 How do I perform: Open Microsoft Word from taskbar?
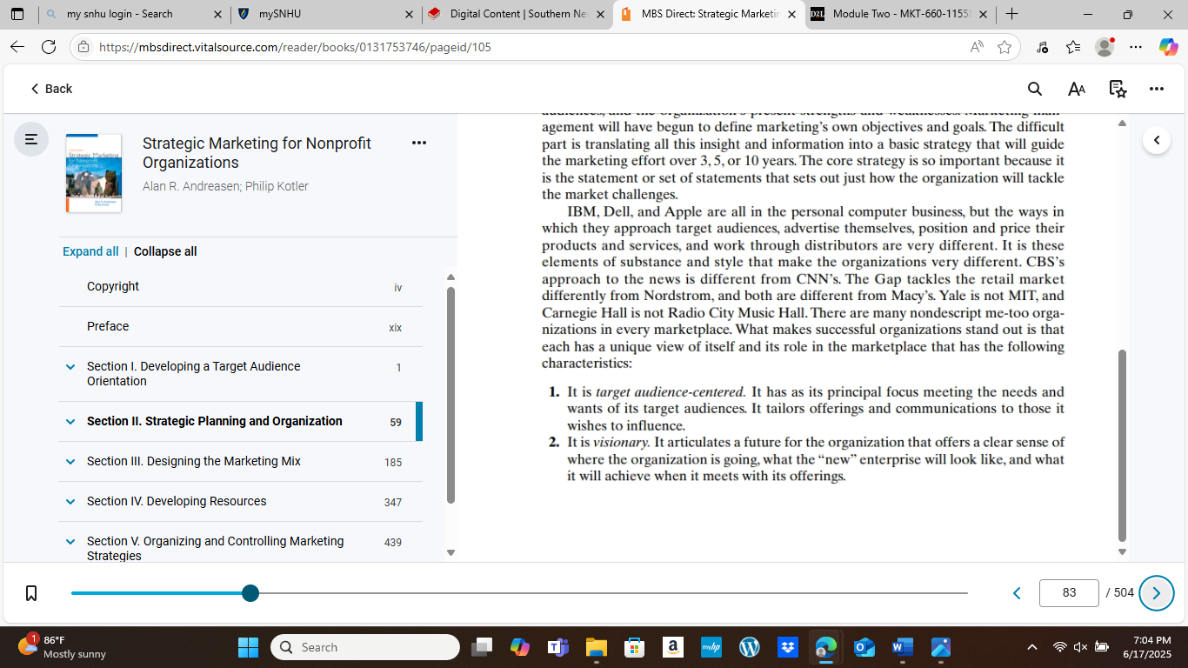pyautogui.click(x=902, y=647)
